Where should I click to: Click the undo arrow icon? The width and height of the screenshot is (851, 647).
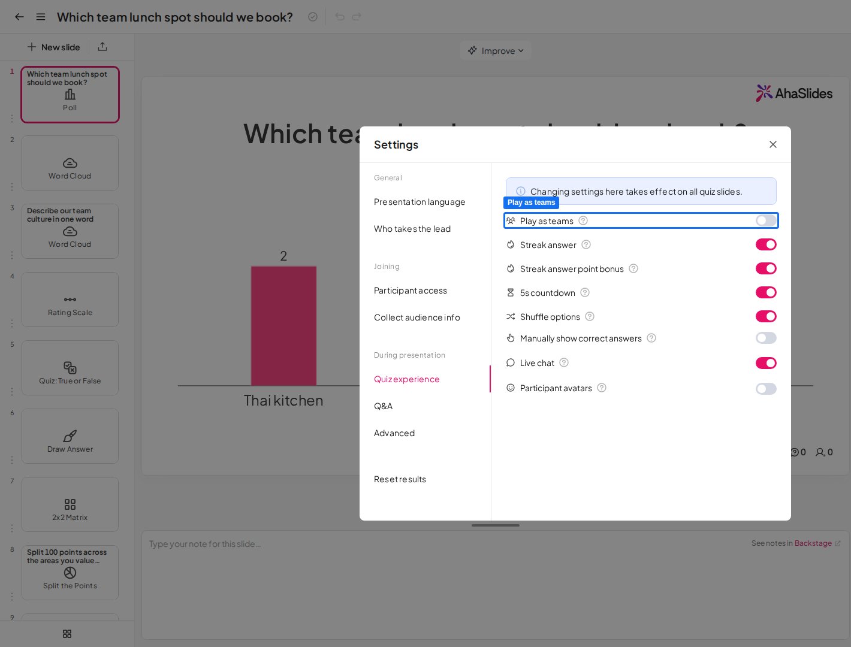coord(340,17)
